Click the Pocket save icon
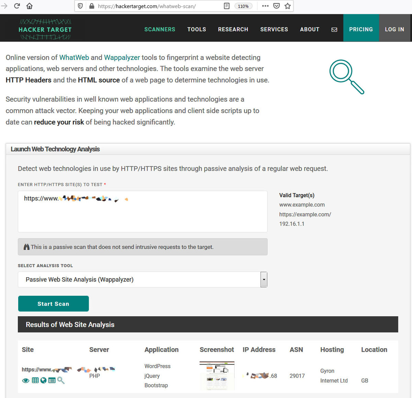 coord(276,6)
